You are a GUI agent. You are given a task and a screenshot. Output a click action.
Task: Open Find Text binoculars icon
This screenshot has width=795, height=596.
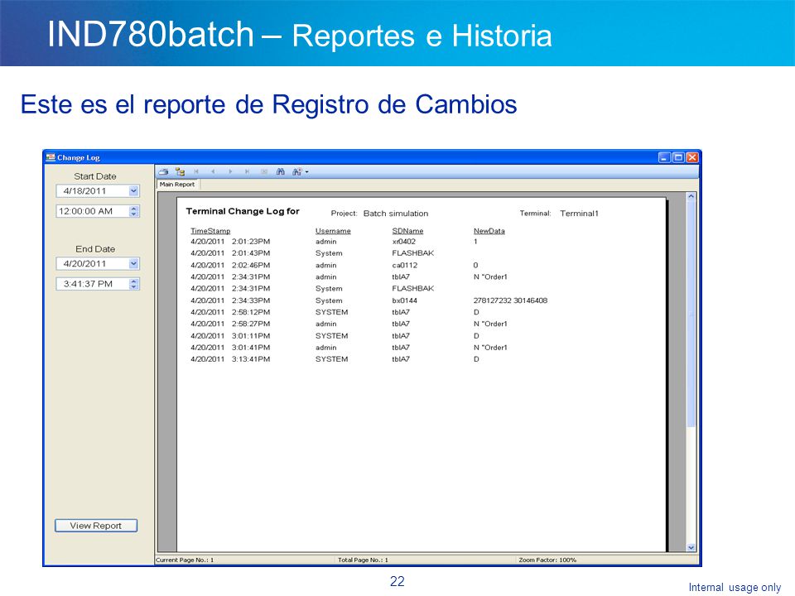pyautogui.click(x=281, y=172)
